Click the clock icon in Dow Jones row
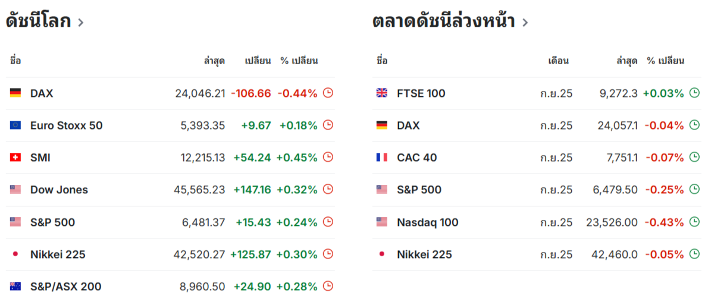708x302 pixels. [328, 190]
